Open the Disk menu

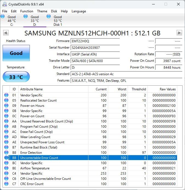tap(54, 11)
